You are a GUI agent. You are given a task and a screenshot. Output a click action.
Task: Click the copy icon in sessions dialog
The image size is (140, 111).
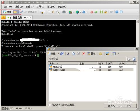[73, 54]
